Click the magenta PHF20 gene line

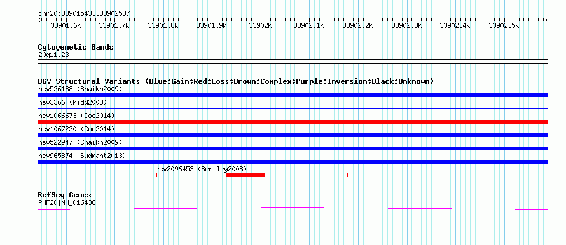tap(293, 208)
